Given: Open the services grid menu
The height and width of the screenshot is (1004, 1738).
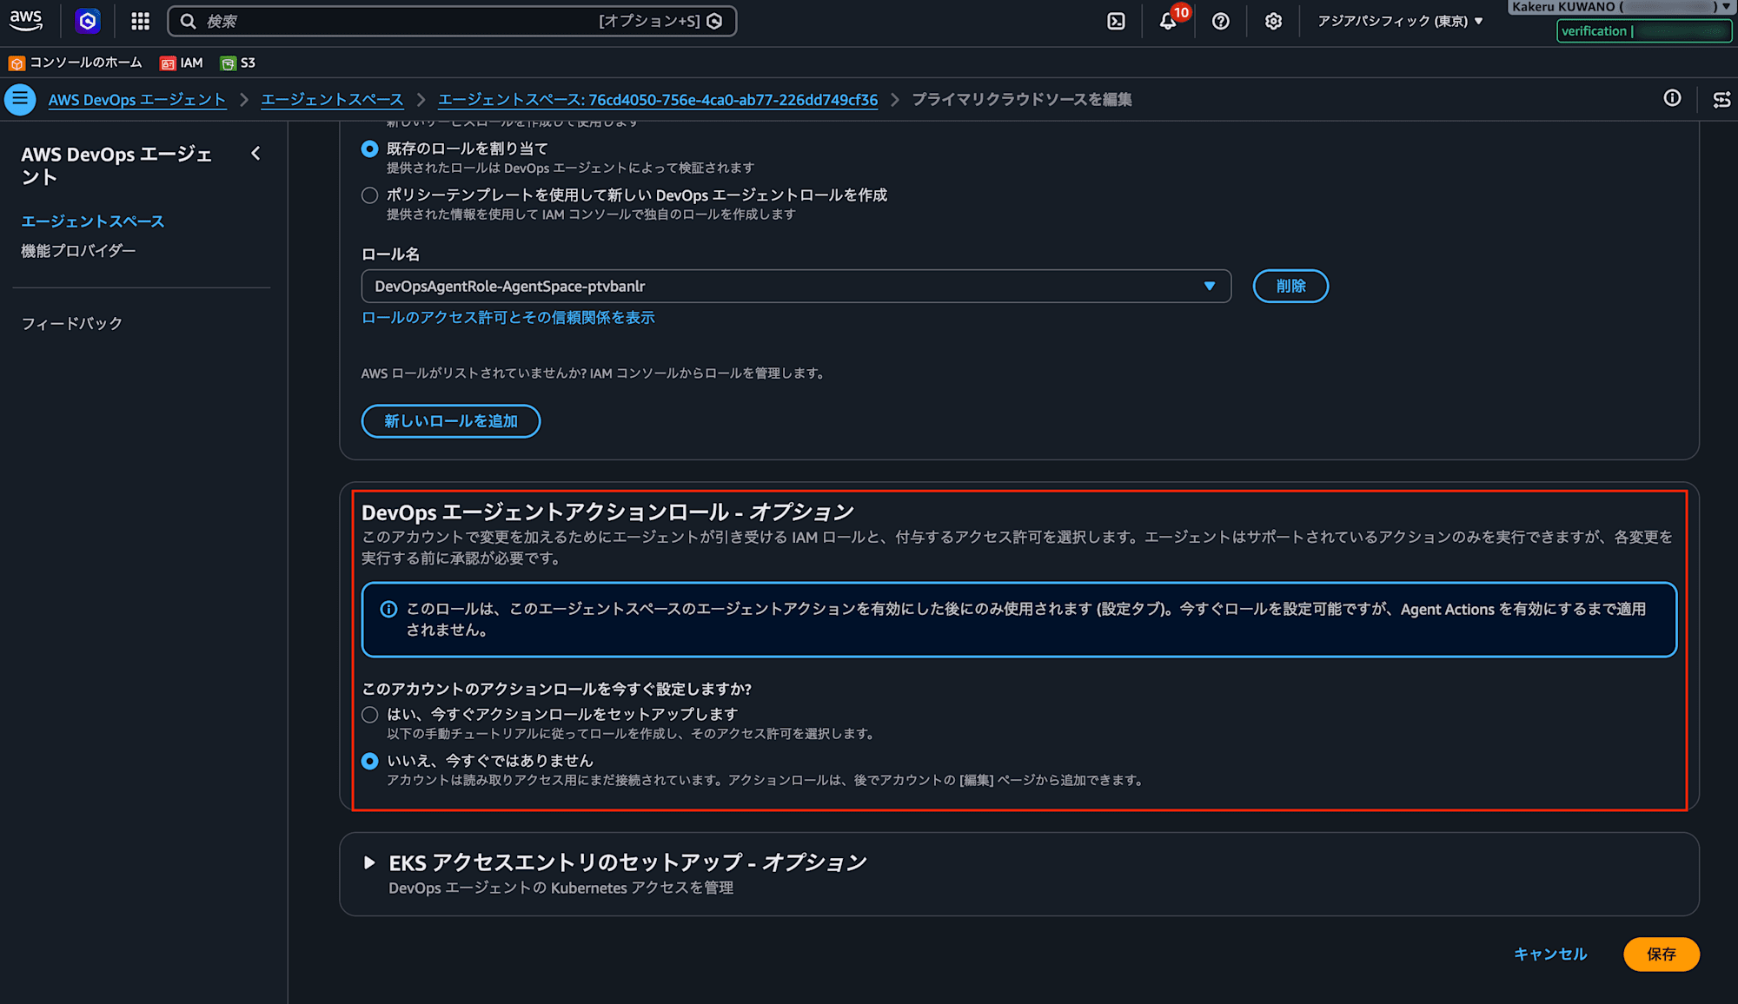Looking at the screenshot, I should coord(141,21).
